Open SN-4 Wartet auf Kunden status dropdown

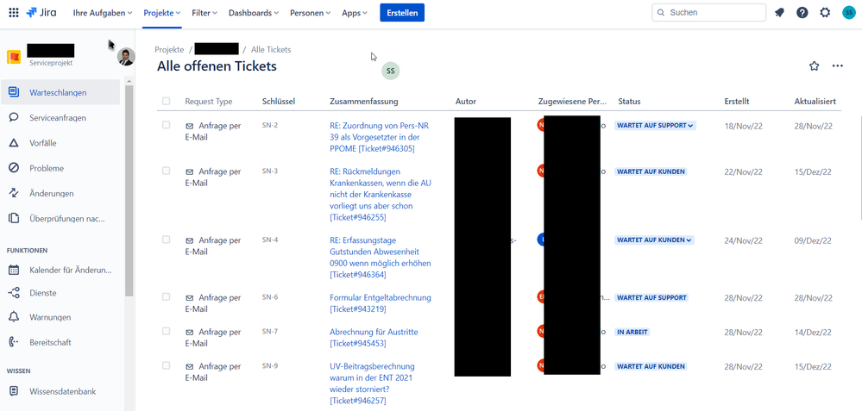coord(654,240)
